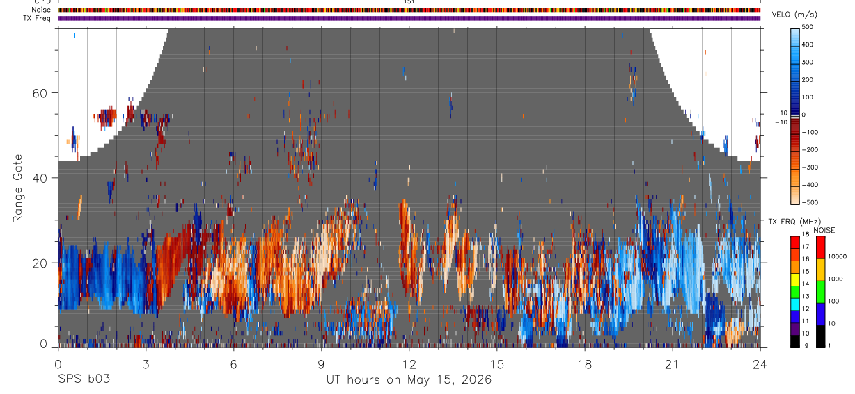Click the "18" tick on UT hours axis
The image size is (855, 394).
click(x=585, y=363)
